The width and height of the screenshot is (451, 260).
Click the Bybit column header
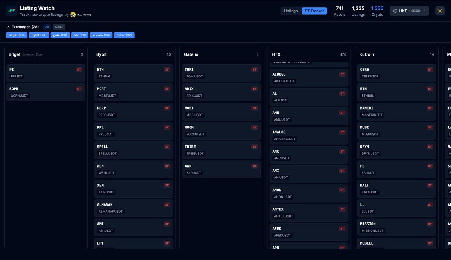(134, 54)
